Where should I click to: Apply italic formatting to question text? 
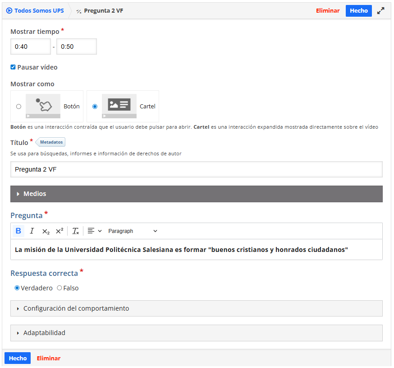coord(32,231)
